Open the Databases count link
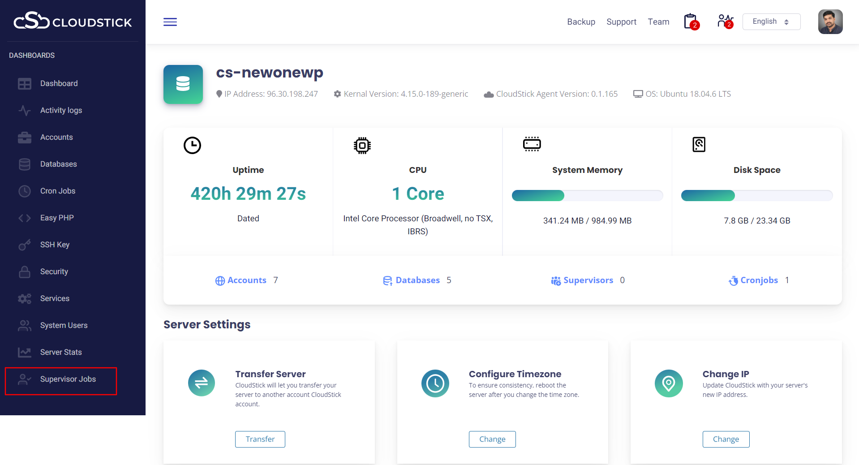Viewport: 859px width, 465px height. tap(417, 280)
